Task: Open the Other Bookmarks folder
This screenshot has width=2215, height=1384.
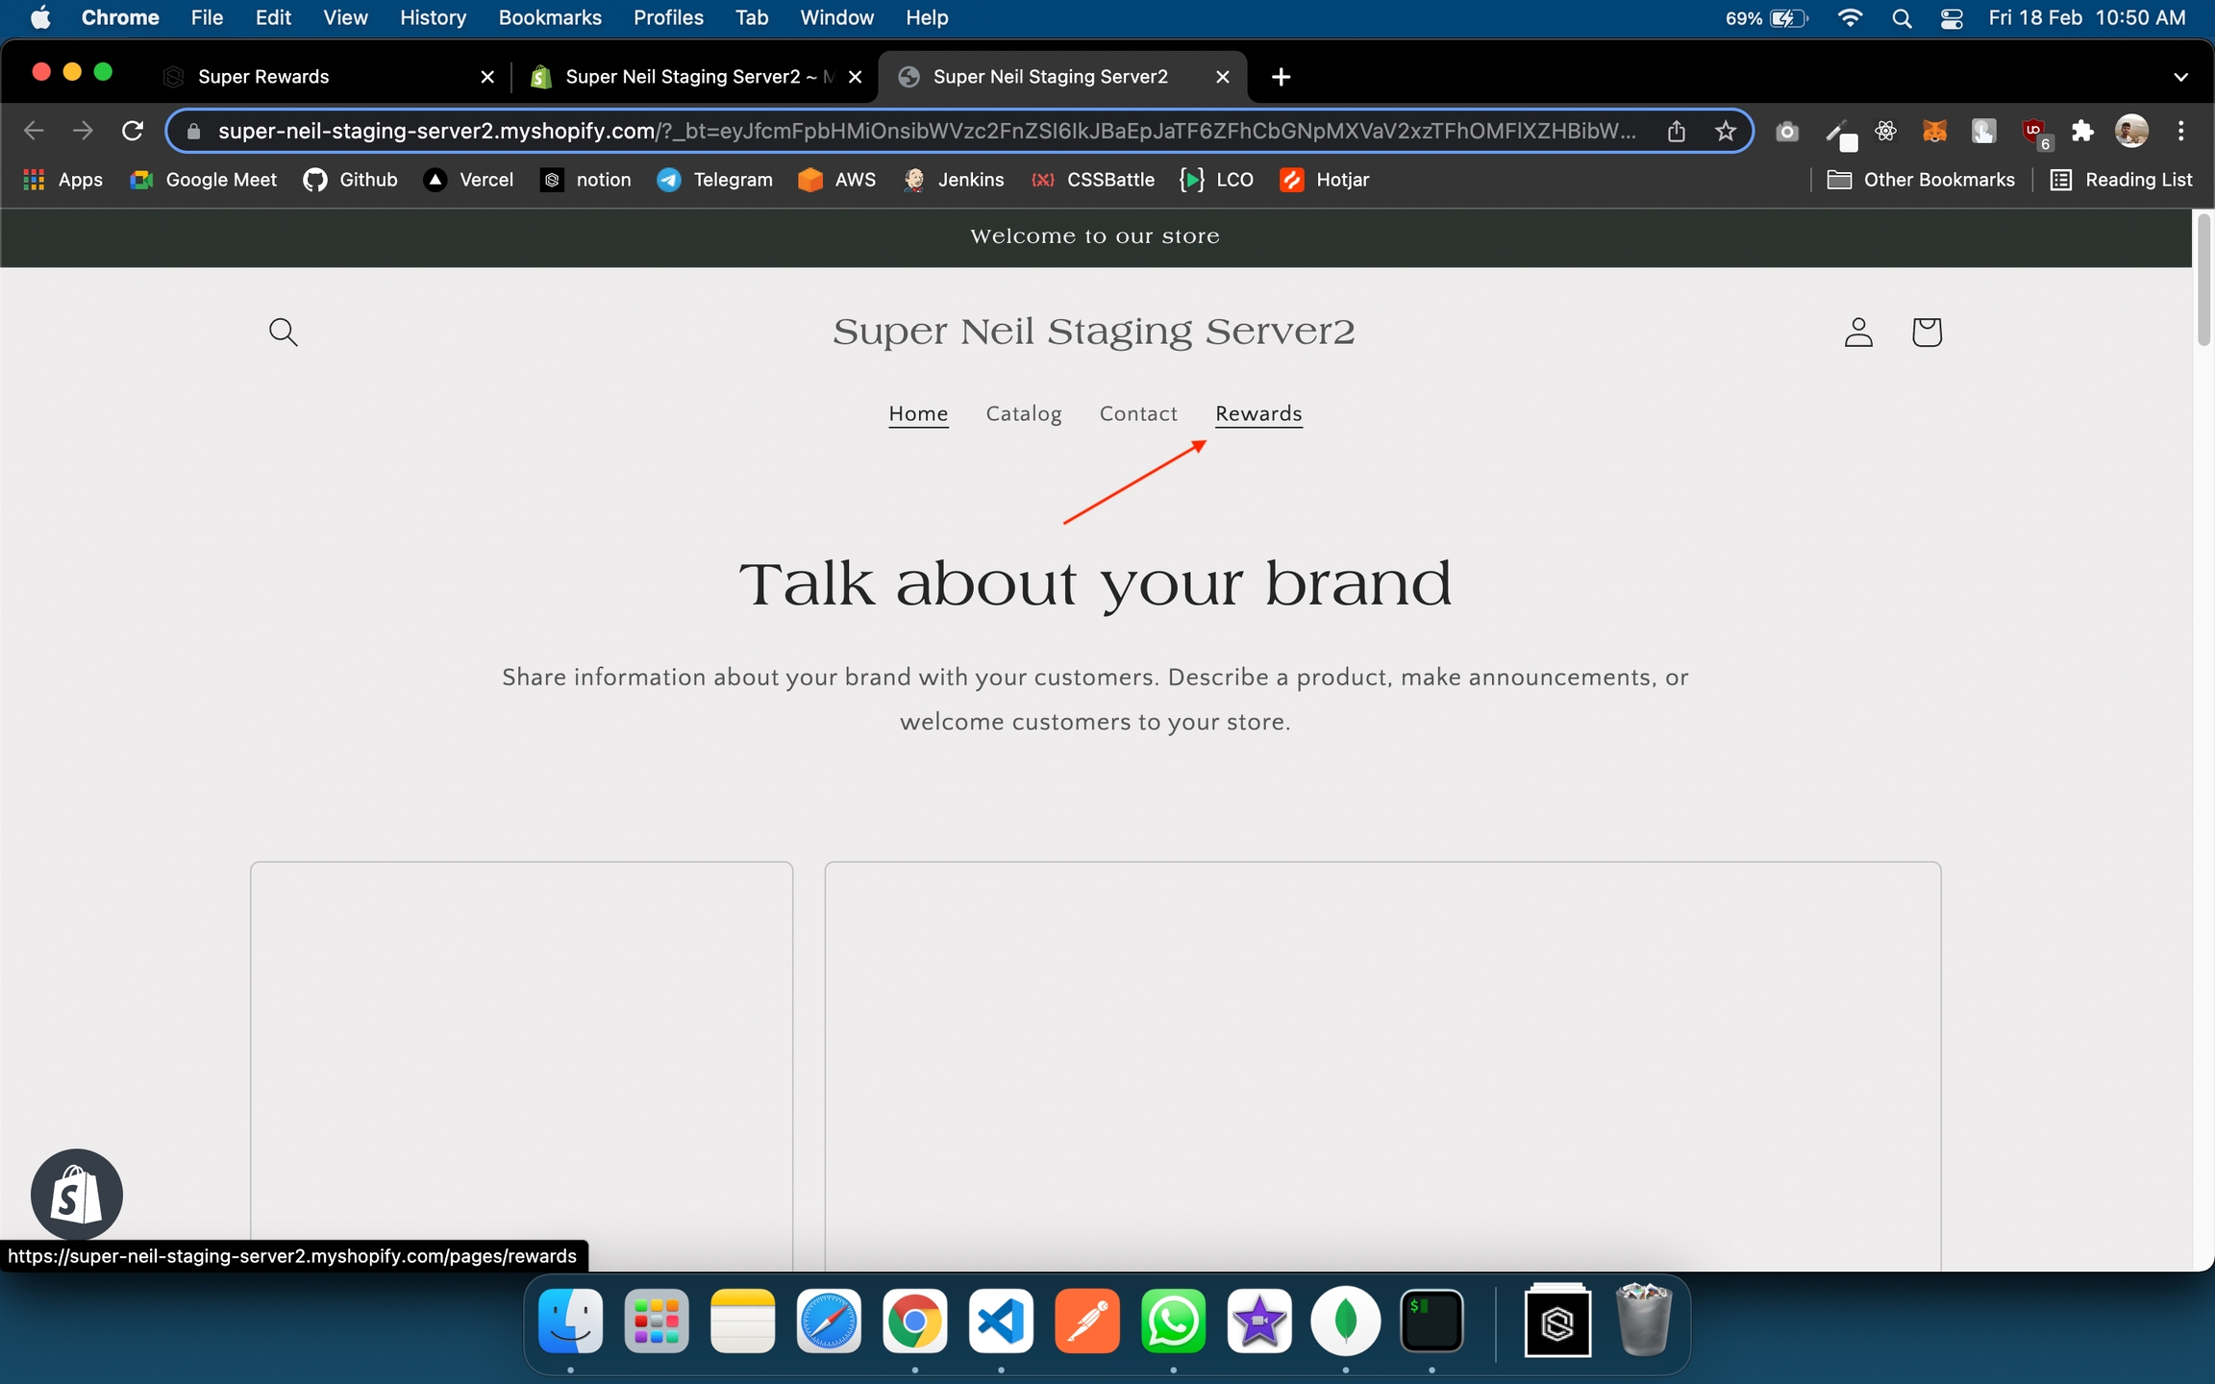Action: point(1920,180)
